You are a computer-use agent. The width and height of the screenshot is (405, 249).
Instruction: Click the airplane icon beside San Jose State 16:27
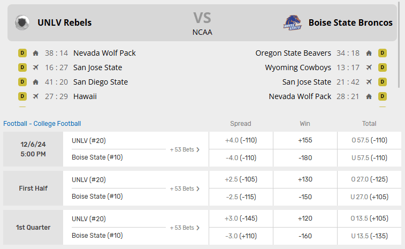point(36,67)
